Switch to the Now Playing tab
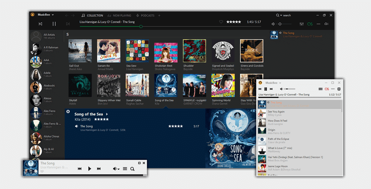Screen dimensions: 371x189 [119, 15]
